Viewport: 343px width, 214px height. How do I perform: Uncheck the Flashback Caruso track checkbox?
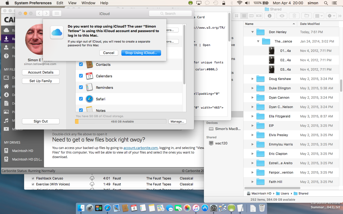click(x=33, y=178)
